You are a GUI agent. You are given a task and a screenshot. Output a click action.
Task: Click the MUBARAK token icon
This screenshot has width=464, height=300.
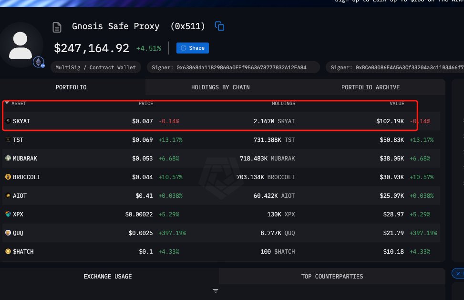(8, 158)
